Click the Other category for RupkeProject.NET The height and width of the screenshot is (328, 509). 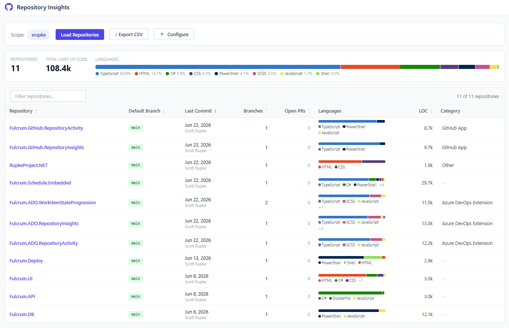coord(448,165)
